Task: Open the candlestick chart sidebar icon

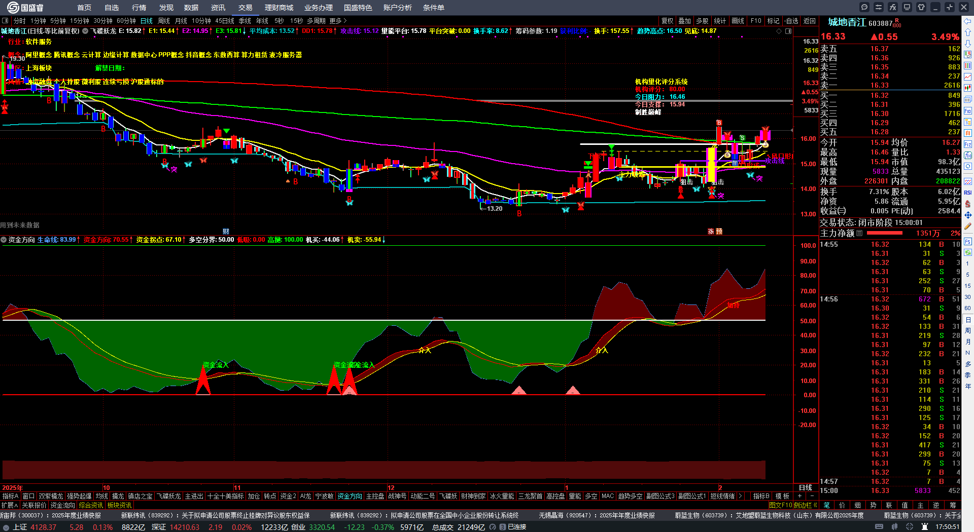Action: tap(968, 88)
